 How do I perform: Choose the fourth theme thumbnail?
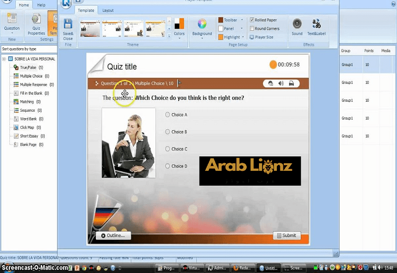click(155, 29)
